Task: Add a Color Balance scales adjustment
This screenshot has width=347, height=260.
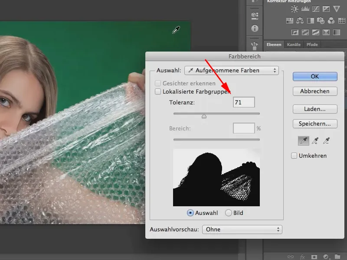Action: pyautogui.click(x=300, y=21)
